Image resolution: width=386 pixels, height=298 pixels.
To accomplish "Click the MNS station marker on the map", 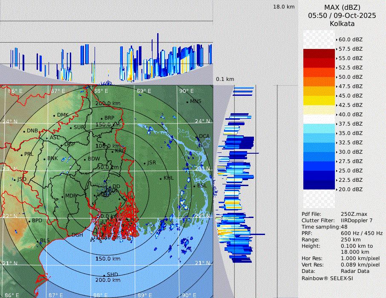I will pyautogui.click(x=187, y=102).
